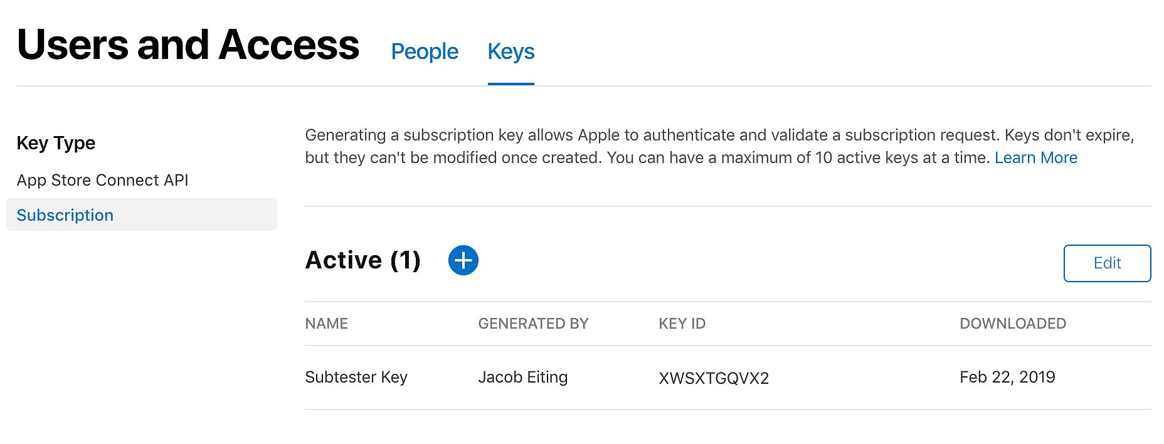Switch to the People tab
1164x444 pixels.
click(425, 51)
